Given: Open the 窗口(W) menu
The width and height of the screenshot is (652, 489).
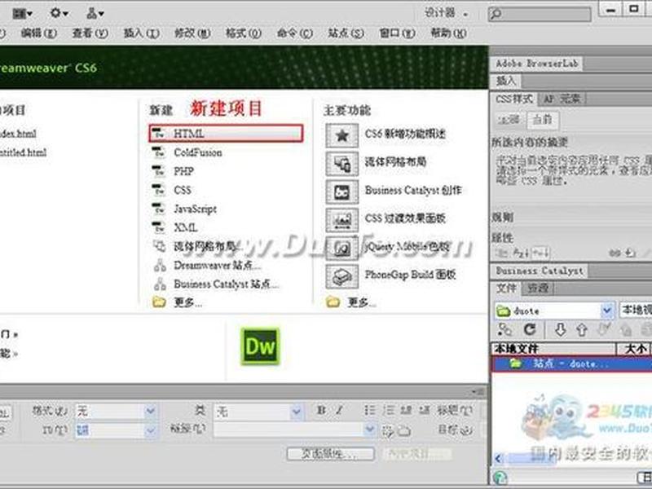Looking at the screenshot, I should 397,33.
